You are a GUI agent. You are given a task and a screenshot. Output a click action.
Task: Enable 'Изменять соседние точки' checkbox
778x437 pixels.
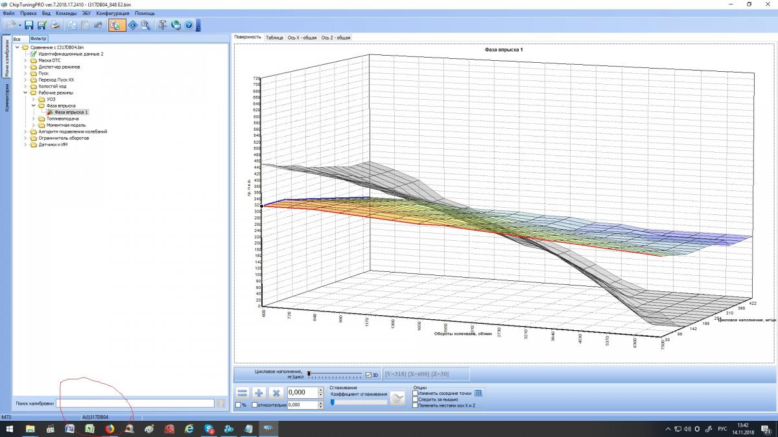point(415,393)
